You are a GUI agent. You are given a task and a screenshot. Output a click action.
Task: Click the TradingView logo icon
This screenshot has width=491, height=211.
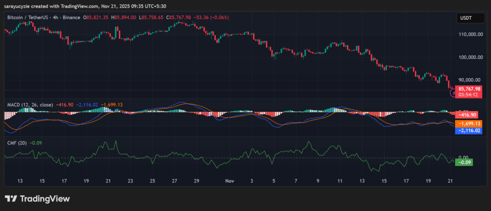tap(11, 199)
